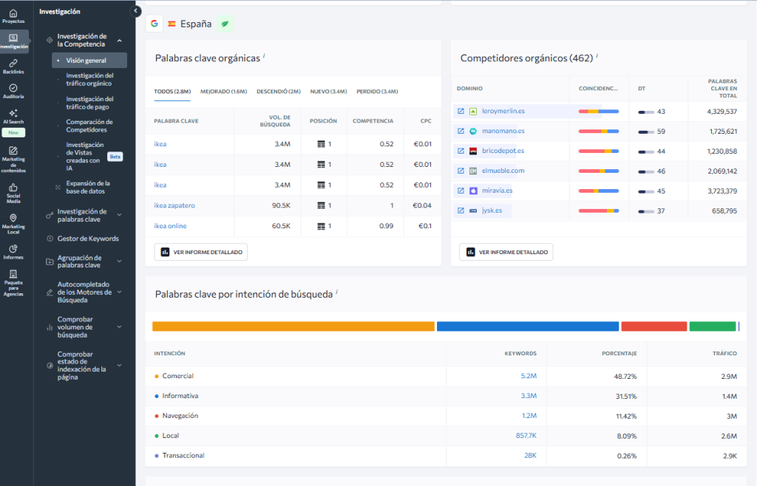Image resolution: width=757 pixels, height=486 pixels.
Task: Switch to the MEJORADO (1.6M) tab
Action: pyautogui.click(x=223, y=92)
